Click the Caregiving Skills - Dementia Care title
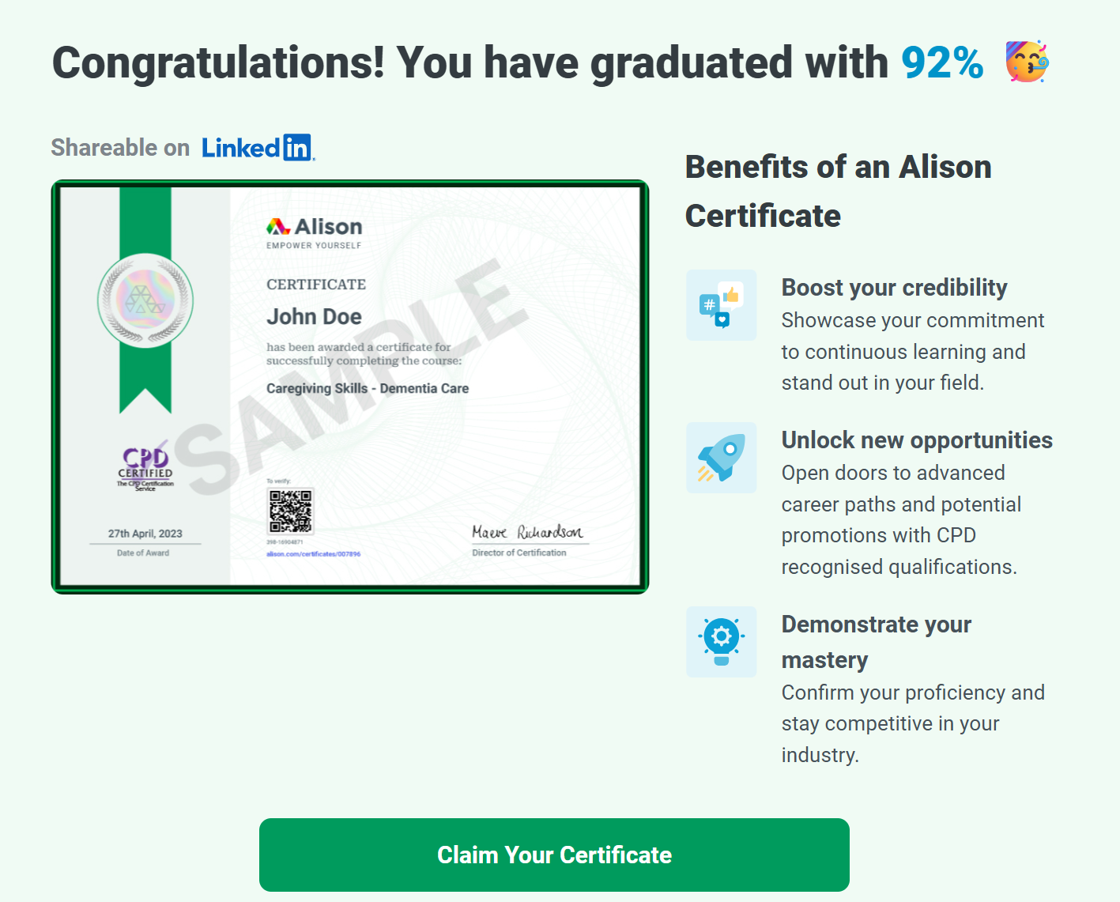The image size is (1120, 902). coord(368,388)
